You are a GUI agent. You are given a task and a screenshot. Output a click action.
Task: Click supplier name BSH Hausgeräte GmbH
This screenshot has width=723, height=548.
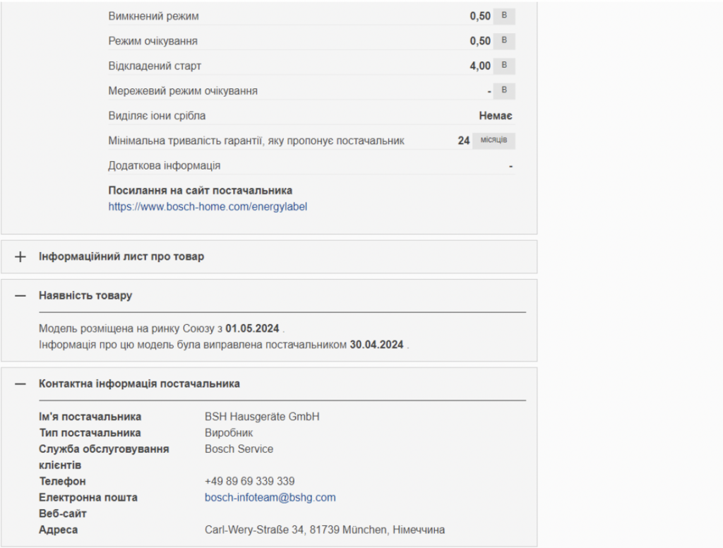262,417
